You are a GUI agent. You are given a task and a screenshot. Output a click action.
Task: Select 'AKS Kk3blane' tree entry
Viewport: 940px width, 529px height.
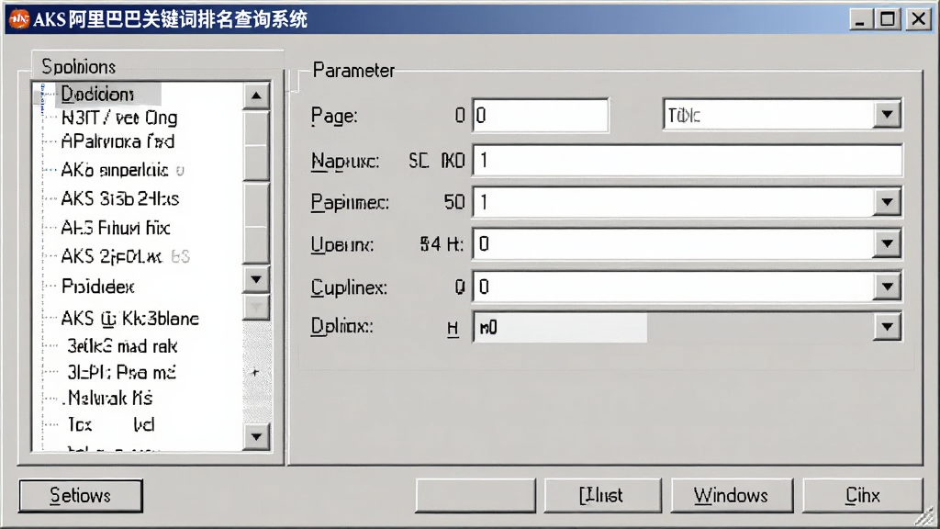[x=130, y=319]
